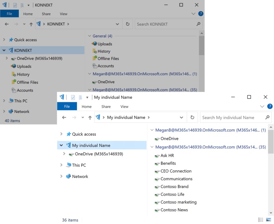
Task: Click the search magnifier in front window
Action: (267, 117)
